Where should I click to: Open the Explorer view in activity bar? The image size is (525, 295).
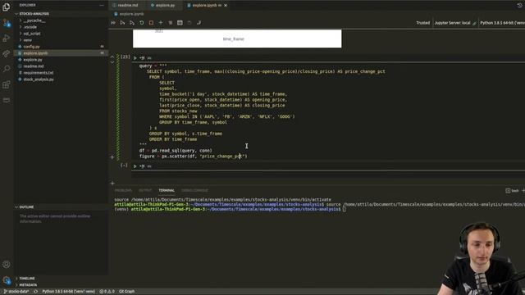6,7
